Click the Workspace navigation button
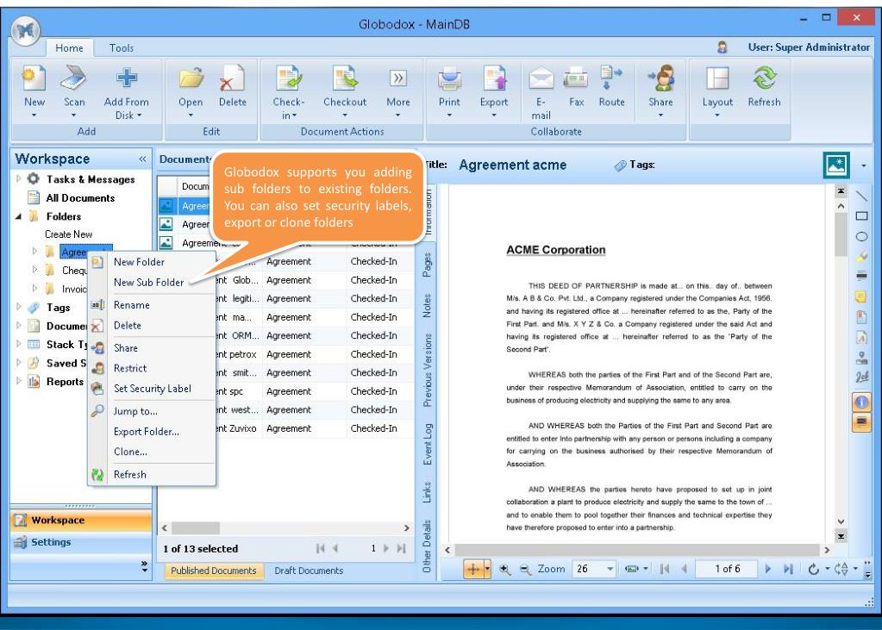 [x=81, y=521]
